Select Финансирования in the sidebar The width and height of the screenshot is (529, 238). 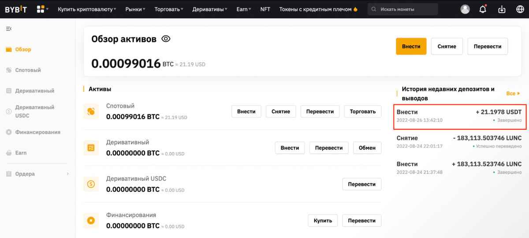pyautogui.click(x=37, y=132)
